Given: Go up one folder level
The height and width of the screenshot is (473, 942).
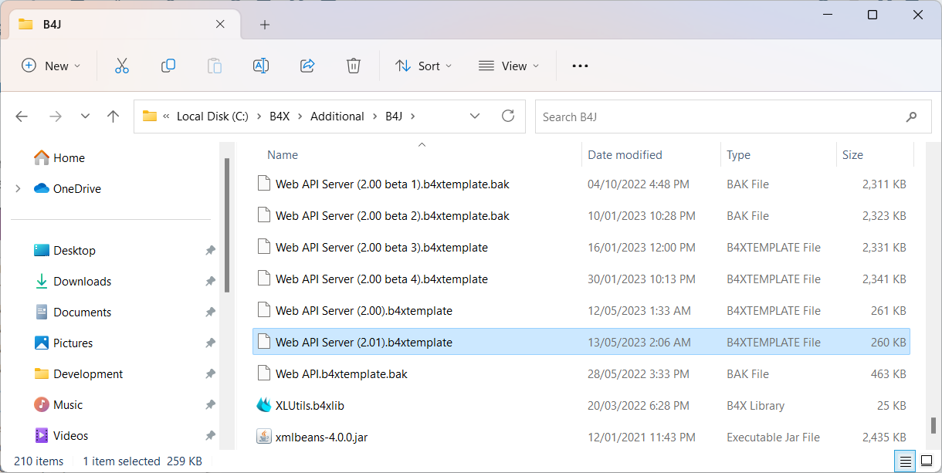Looking at the screenshot, I should (x=114, y=117).
